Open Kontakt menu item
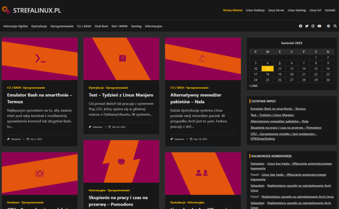Image resolution: width=339 pixels, height=209 pixels. tap(330, 10)
